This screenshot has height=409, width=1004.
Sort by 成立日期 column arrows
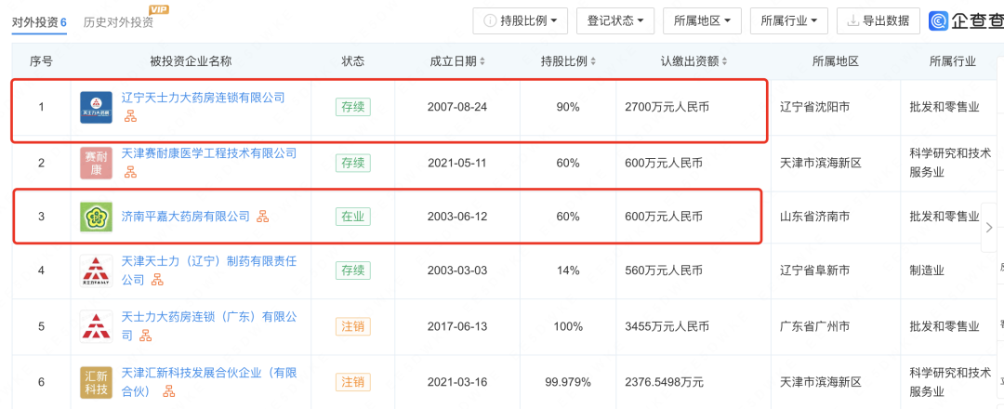pos(482,61)
